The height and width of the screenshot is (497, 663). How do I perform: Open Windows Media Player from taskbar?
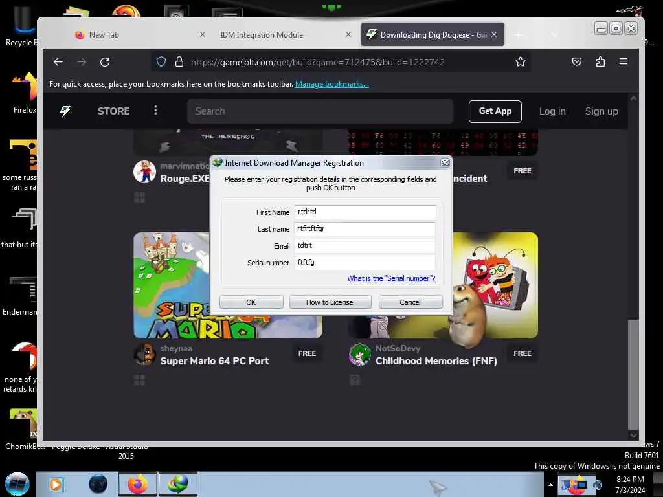pyautogui.click(x=56, y=484)
